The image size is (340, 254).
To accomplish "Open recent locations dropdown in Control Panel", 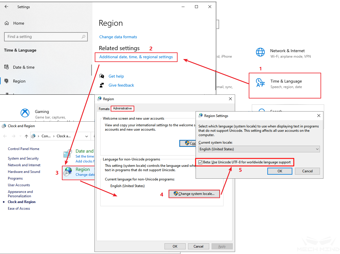I will (x=20, y=136).
